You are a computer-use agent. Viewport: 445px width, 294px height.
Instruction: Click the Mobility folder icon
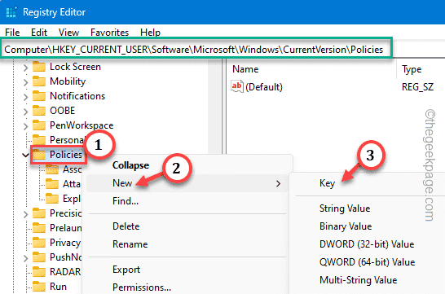pyautogui.click(x=39, y=81)
